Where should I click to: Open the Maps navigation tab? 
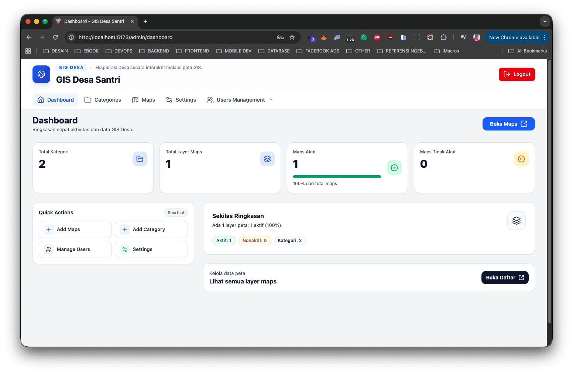pos(144,100)
